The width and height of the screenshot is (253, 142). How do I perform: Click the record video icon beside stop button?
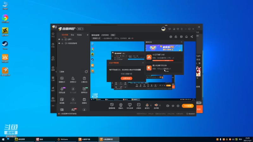click(x=168, y=106)
